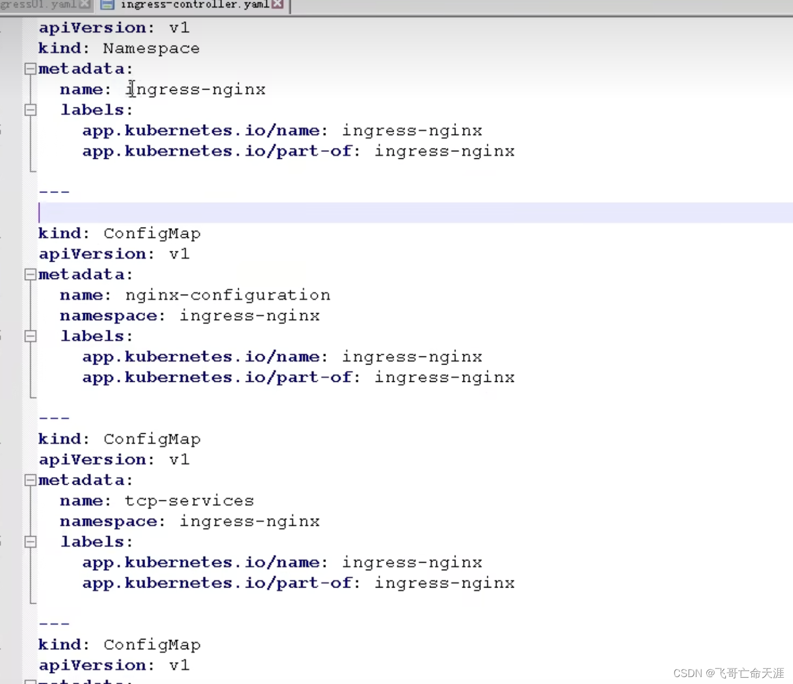Image resolution: width=793 pixels, height=684 pixels.
Task: Click the line 'kind: Namespace'
Action: tap(119, 48)
